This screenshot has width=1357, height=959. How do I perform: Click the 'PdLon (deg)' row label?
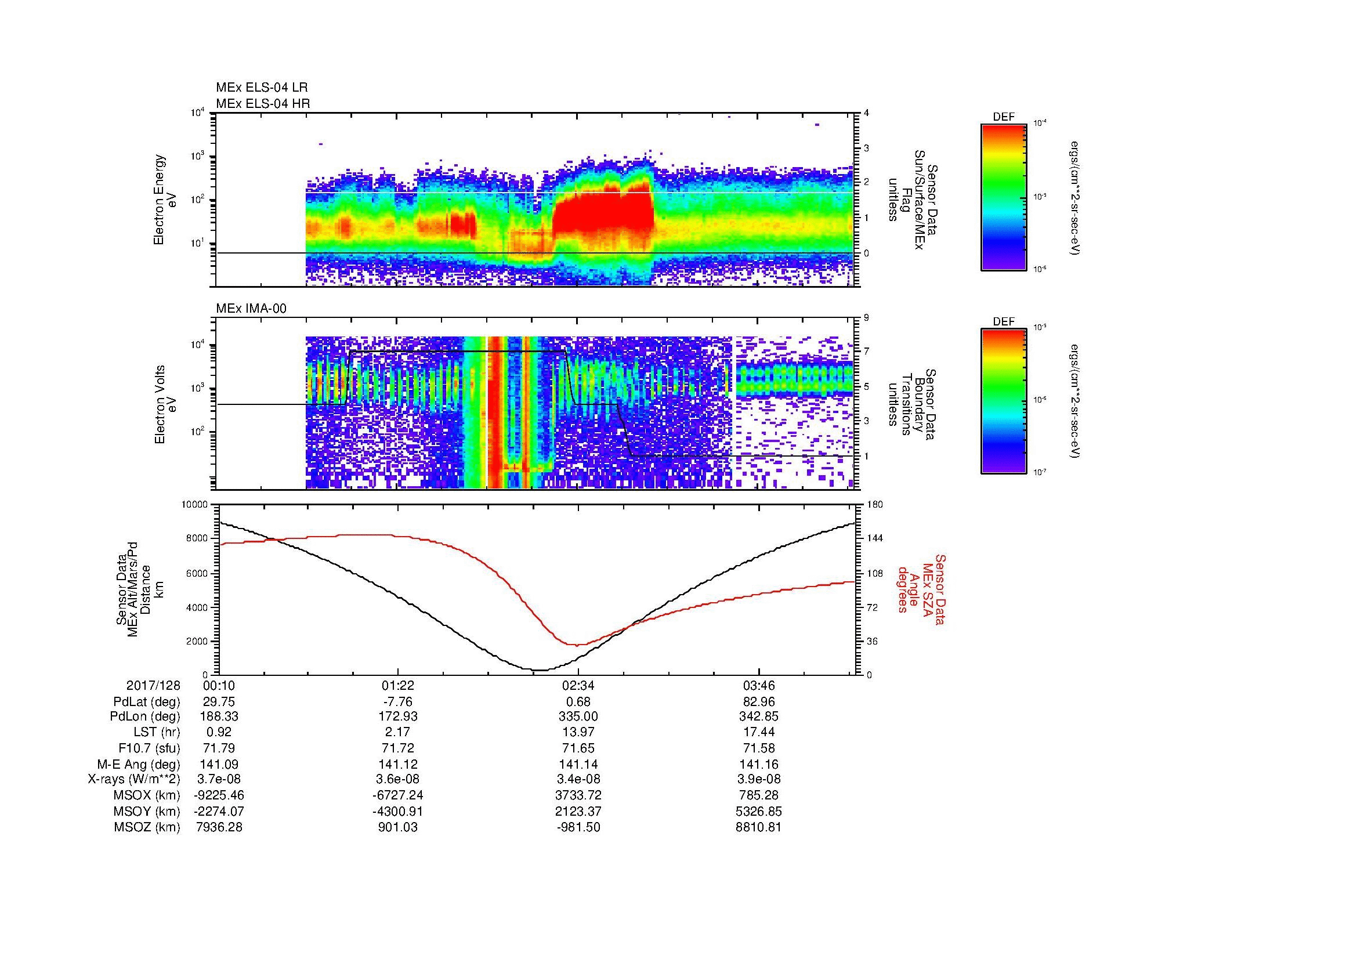pos(146,716)
